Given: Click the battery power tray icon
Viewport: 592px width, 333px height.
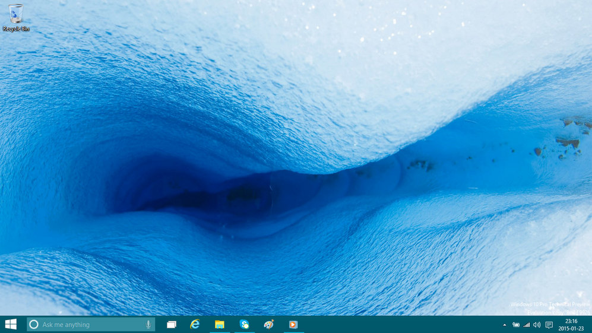Looking at the screenshot, I should [515, 325].
